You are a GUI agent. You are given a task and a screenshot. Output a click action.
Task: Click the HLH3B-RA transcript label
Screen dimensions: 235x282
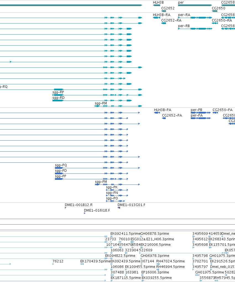coord(162,15)
